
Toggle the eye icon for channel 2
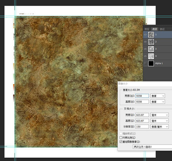pos(145,42)
